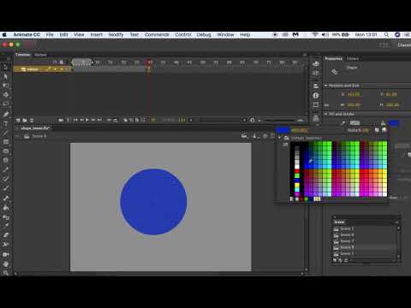Select the Camera tool in toolbox

coord(5,254)
